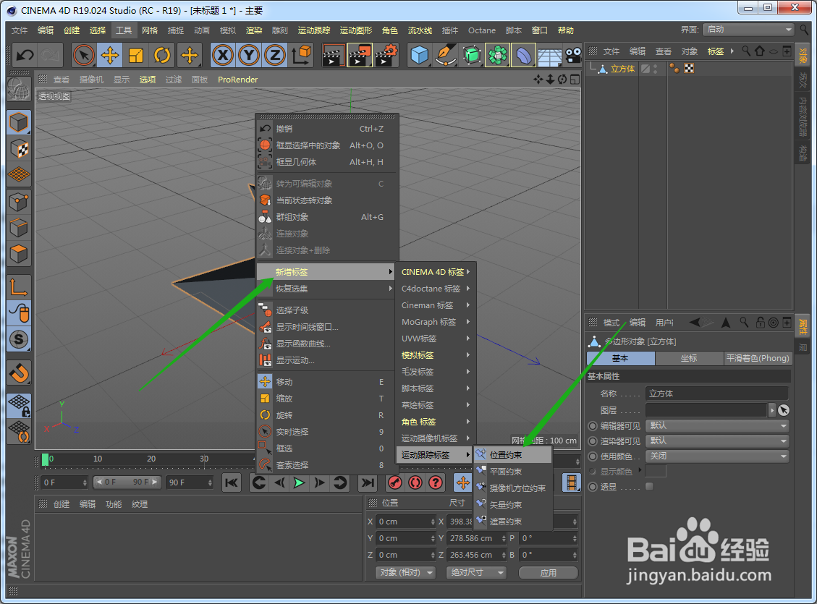Click the 名称 field containing 立方体
This screenshot has width=817, height=604.
pyautogui.click(x=717, y=394)
